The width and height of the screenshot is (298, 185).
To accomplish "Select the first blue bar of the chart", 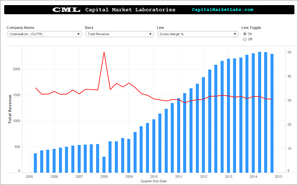I will pos(35,163).
